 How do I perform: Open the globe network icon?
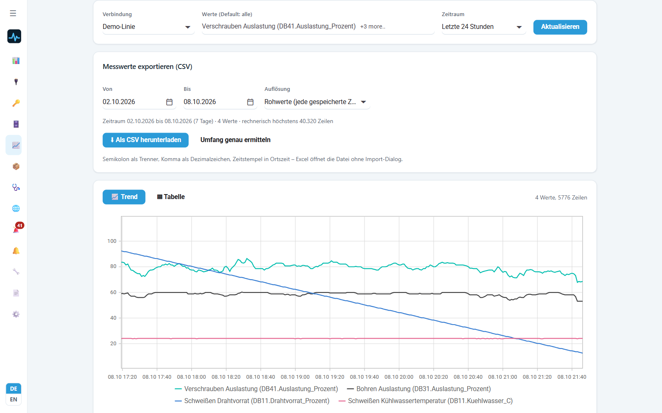click(x=16, y=208)
